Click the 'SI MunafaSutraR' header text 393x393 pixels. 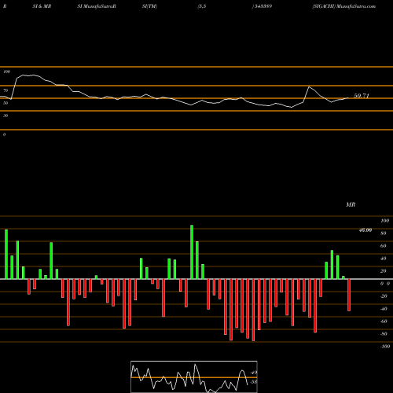click(x=97, y=6)
